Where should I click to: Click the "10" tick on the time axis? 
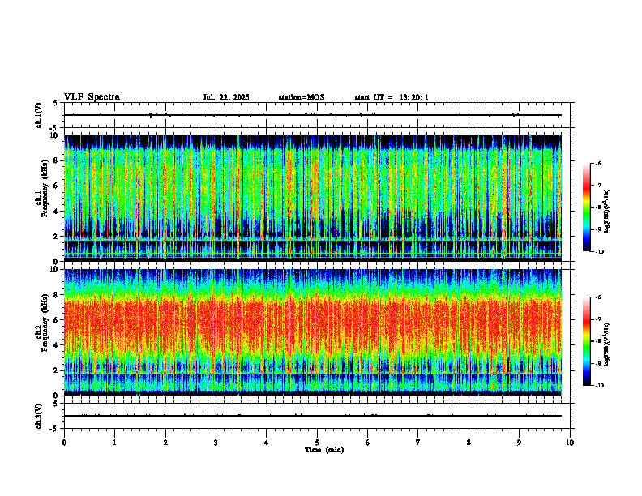[570, 443]
